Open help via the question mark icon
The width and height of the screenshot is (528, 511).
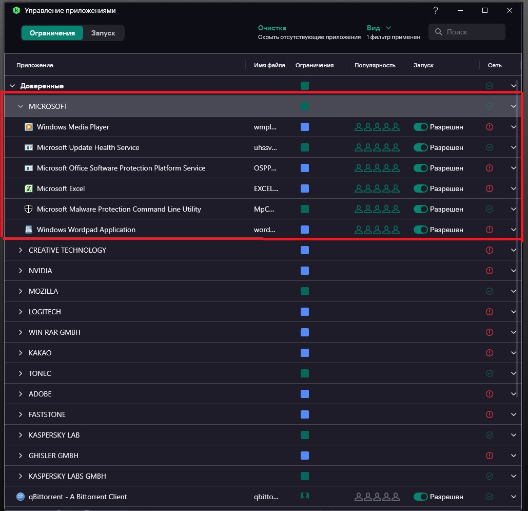coord(435,10)
